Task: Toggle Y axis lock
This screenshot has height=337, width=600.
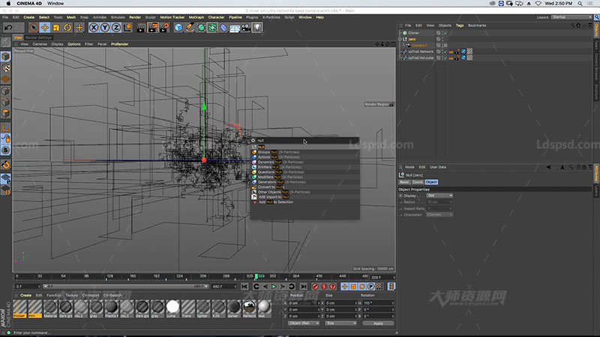Action: [x=105, y=28]
